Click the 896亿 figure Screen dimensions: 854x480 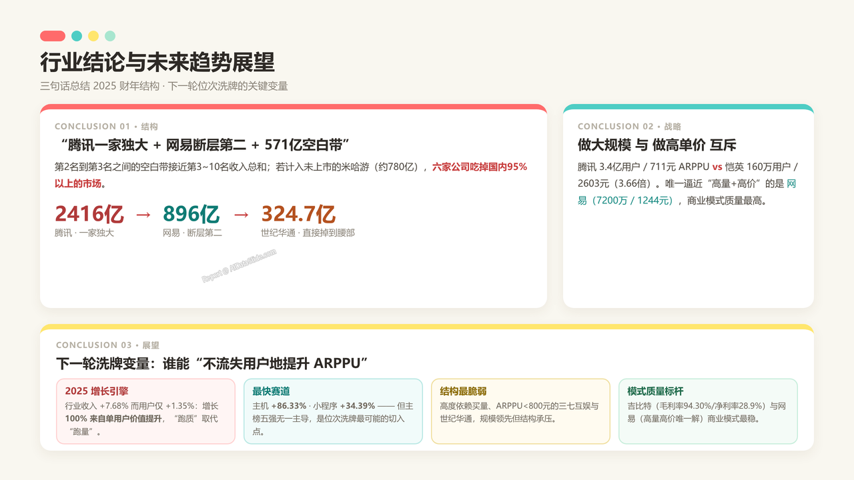point(191,214)
